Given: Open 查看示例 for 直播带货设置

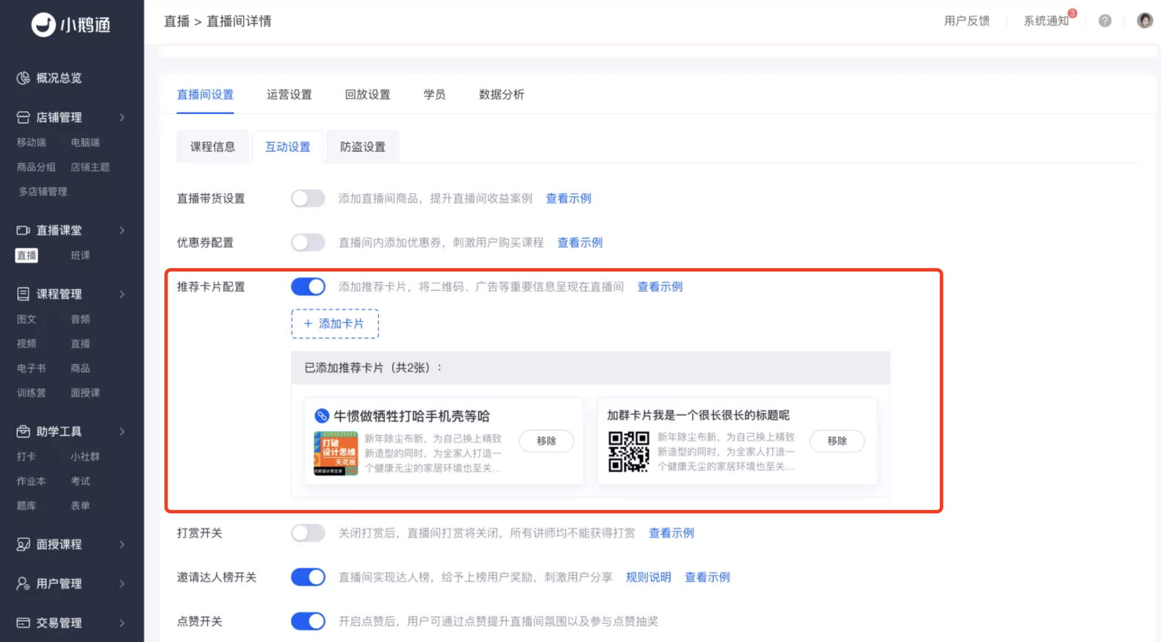Looking at the screenshot, I should 568,198.
